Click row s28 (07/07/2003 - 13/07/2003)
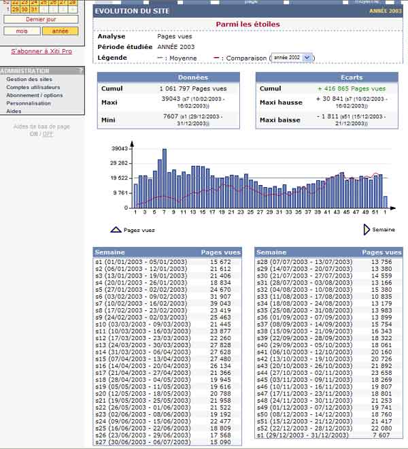 click(328, 262)
